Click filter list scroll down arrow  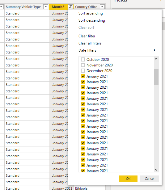click(156, 170)
